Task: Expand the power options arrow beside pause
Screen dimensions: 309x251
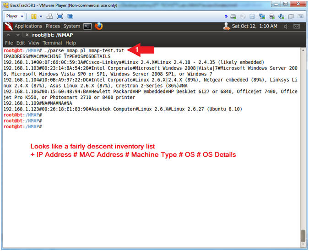Action: (x=41, y=16)
